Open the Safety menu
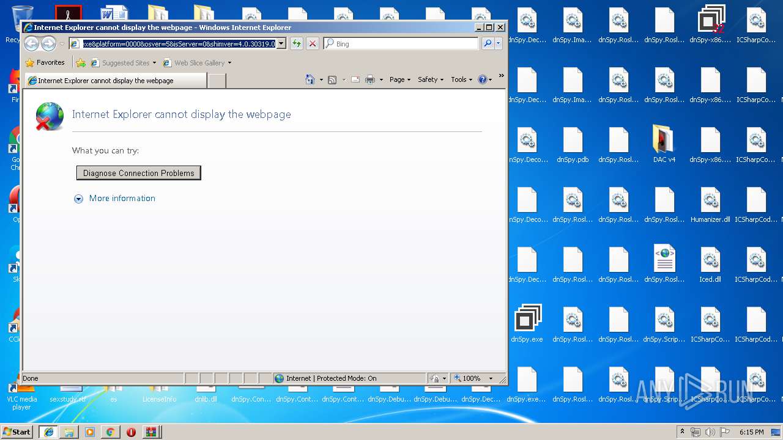The height and width of the screenshot is (440, 783). tap(431, 79)
